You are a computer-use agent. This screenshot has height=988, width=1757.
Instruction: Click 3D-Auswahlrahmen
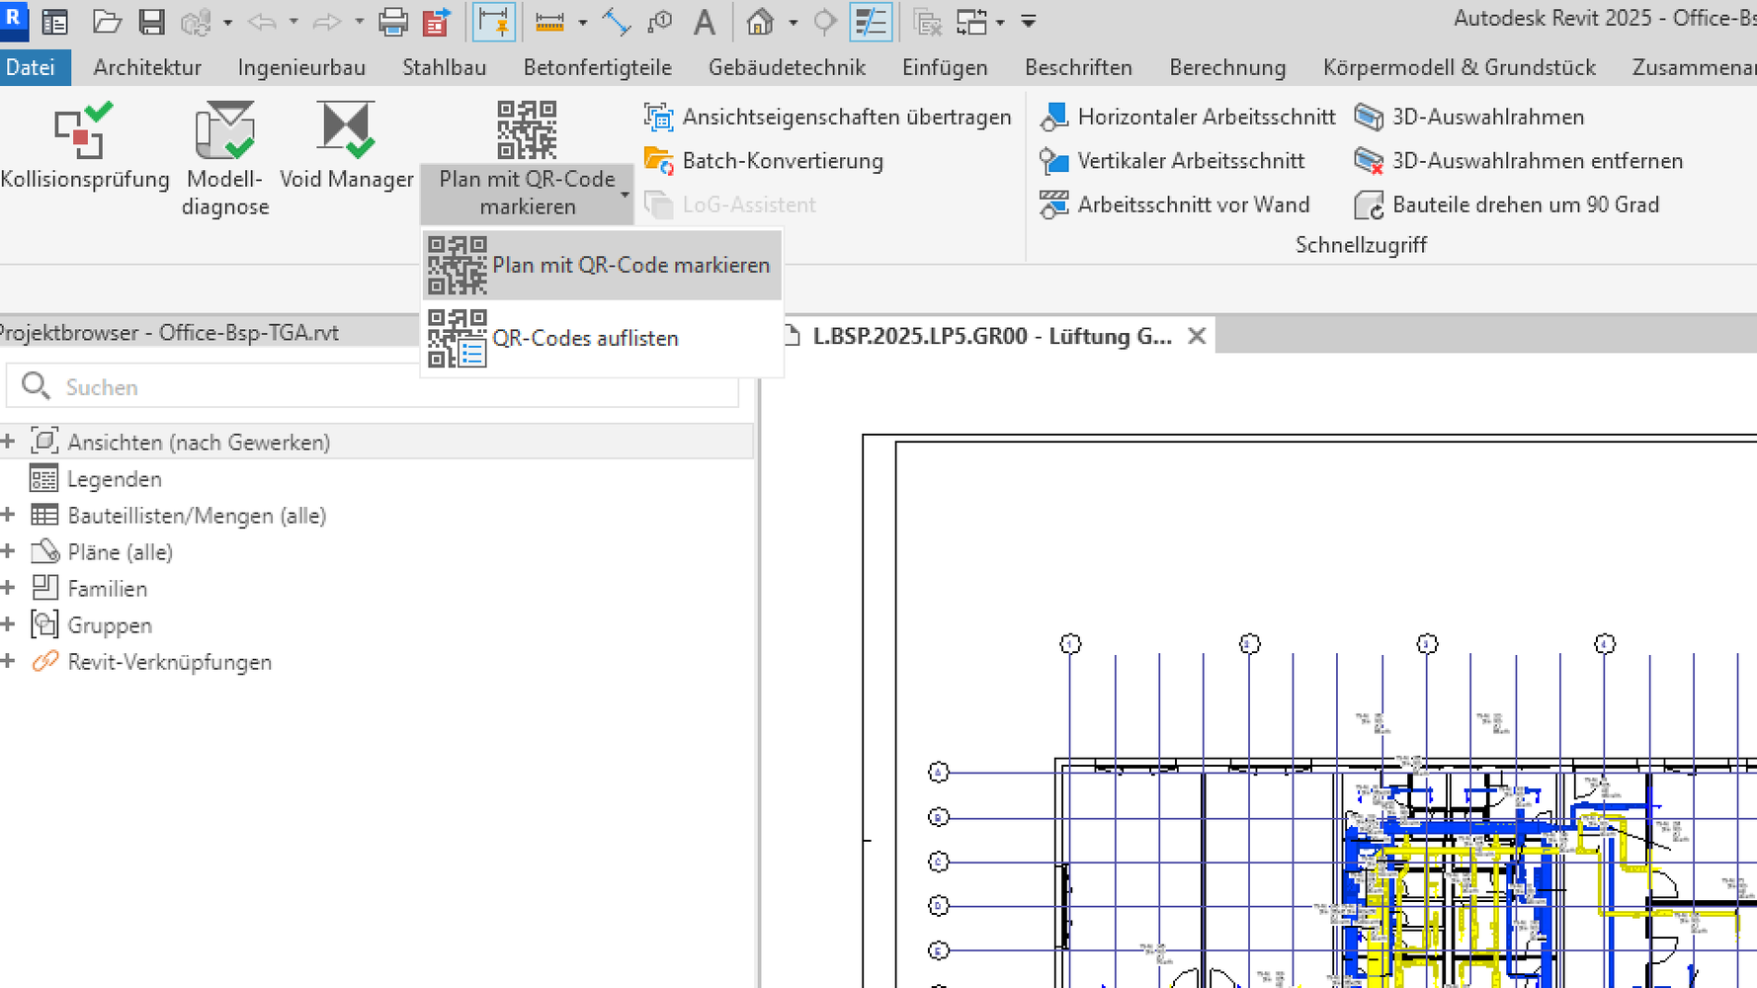(1469, 117)
